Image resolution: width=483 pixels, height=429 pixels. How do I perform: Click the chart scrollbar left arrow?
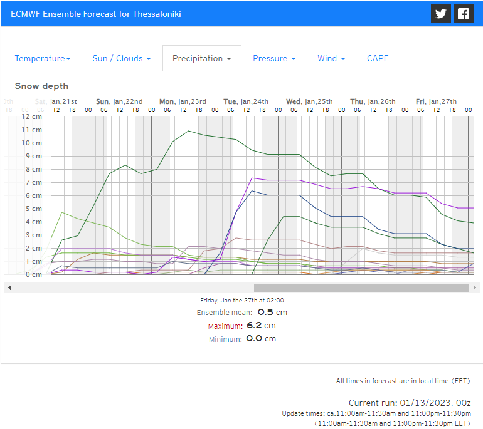9,288
